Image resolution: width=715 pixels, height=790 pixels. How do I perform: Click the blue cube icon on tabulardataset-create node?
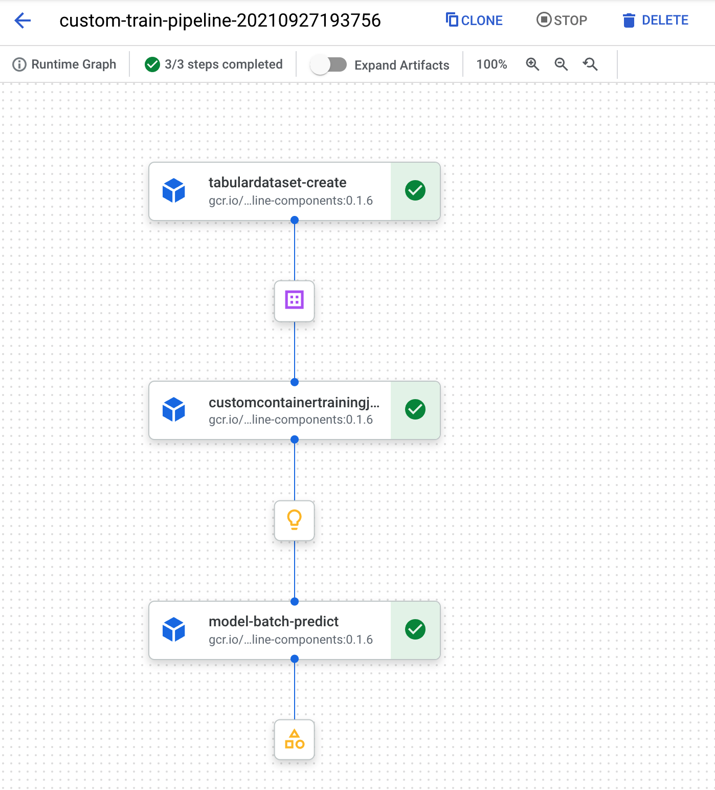[x=174, y=191]
